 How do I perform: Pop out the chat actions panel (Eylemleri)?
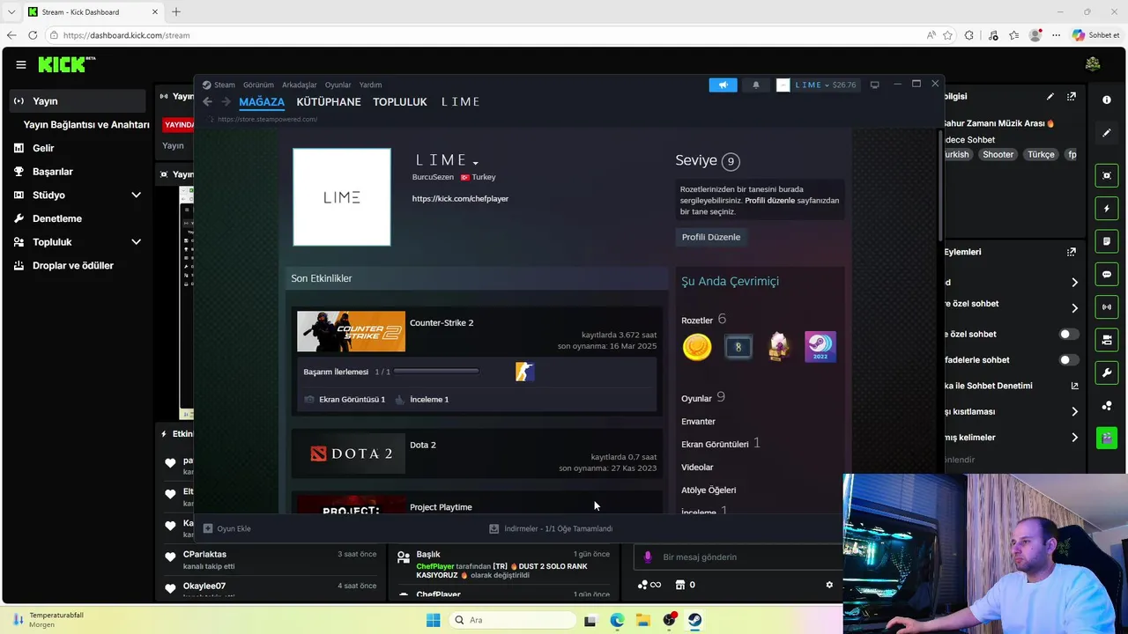click(1072, 252)
